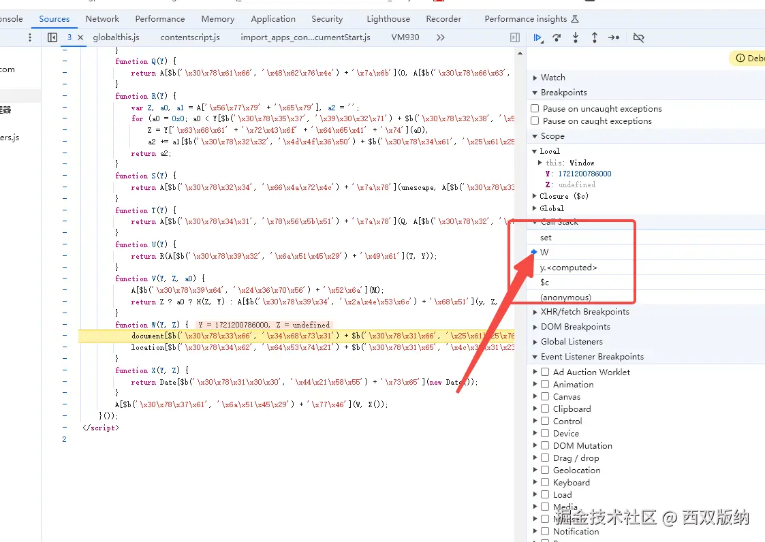Select '(anonymous)' call stack frame

646,297
